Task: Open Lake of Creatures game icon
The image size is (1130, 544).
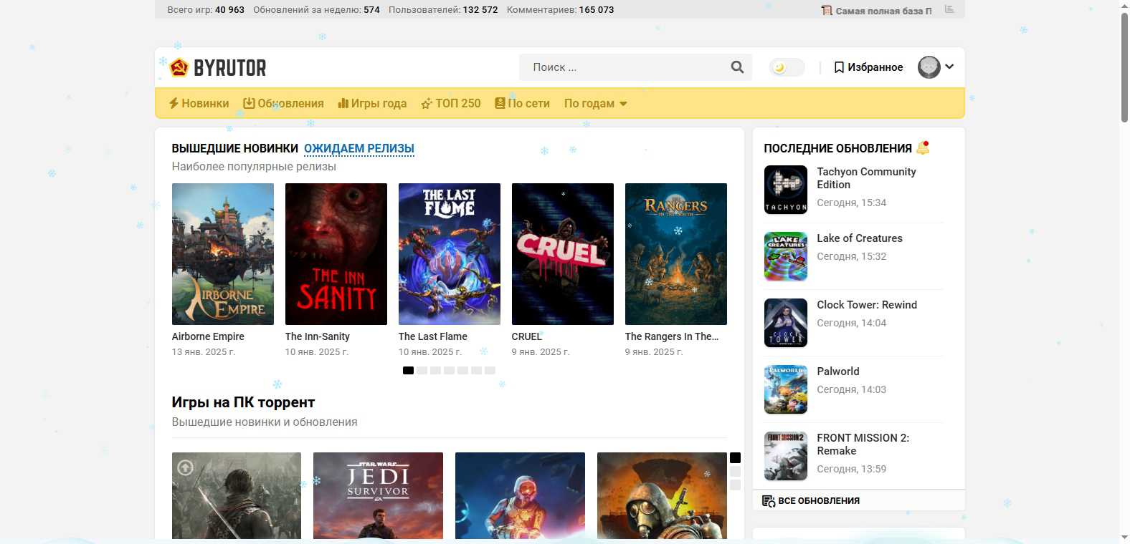Action: tap(786, 256)
